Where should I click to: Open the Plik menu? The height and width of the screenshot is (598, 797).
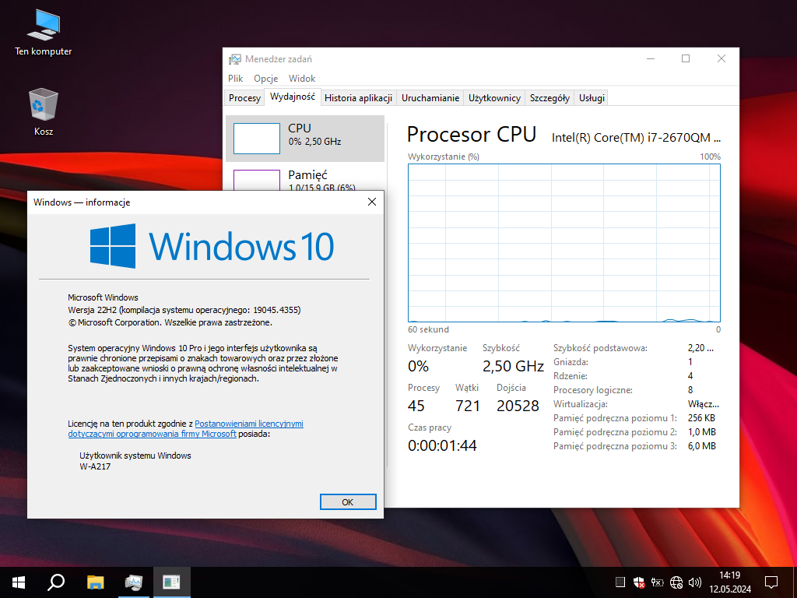(x=236, y=79)
